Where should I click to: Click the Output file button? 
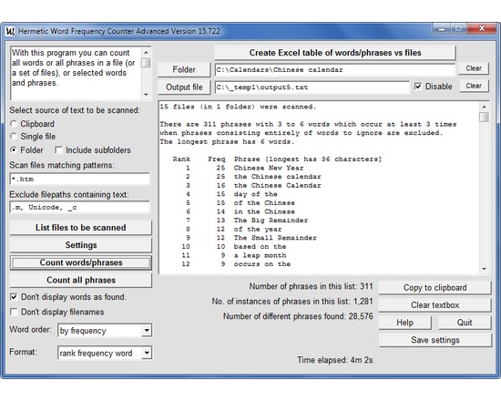click(184, 87)
